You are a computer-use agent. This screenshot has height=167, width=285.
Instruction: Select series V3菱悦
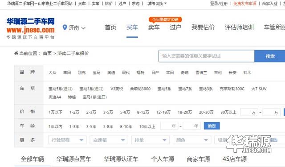(117, 89)
